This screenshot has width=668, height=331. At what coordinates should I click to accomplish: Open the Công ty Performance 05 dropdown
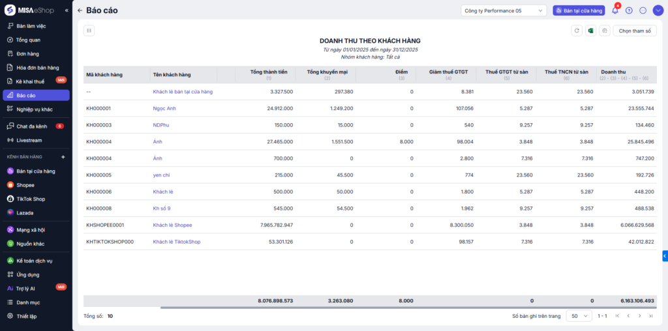tap(504, 10)
